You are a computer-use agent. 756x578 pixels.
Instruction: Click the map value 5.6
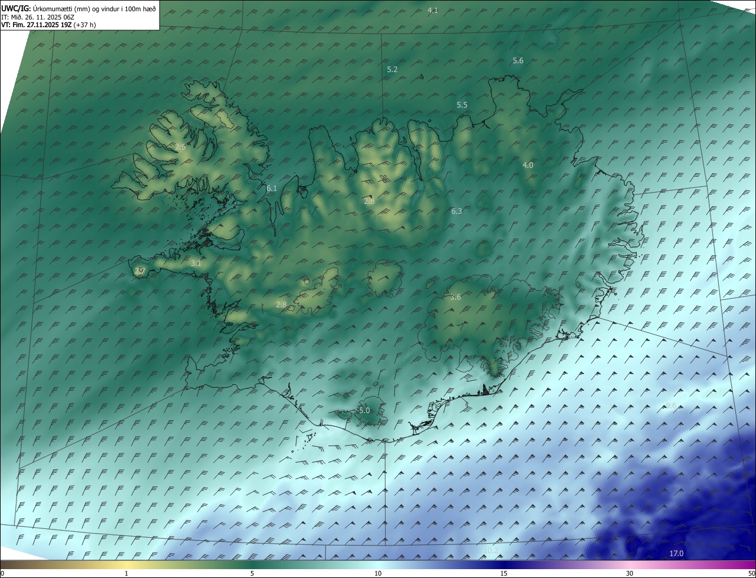pyautogui.click(x=518, y=61)
